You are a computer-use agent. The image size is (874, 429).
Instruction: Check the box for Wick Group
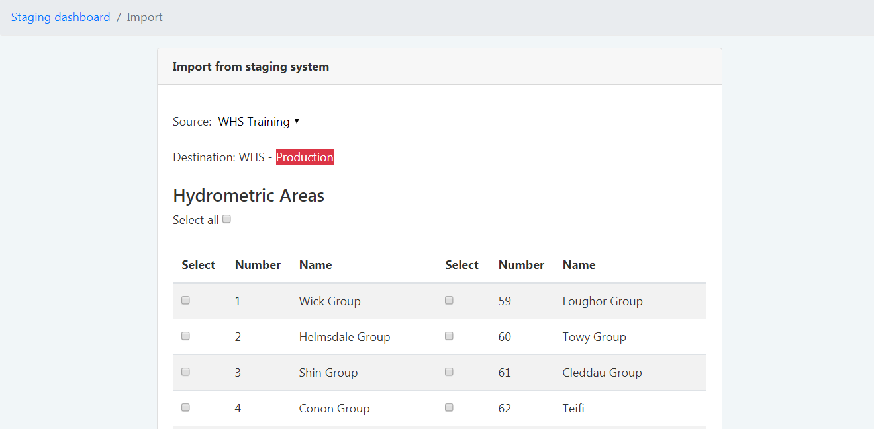coord(185,300)
